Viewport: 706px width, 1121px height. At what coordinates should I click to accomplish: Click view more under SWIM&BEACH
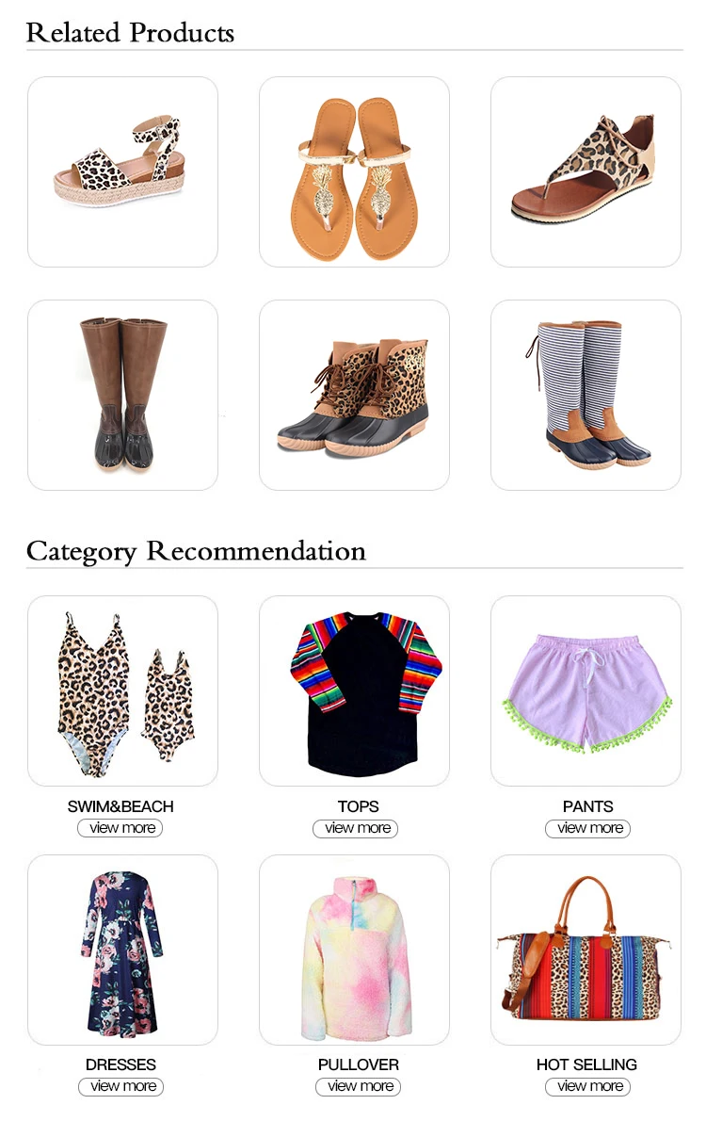click(x=120, y=828)
